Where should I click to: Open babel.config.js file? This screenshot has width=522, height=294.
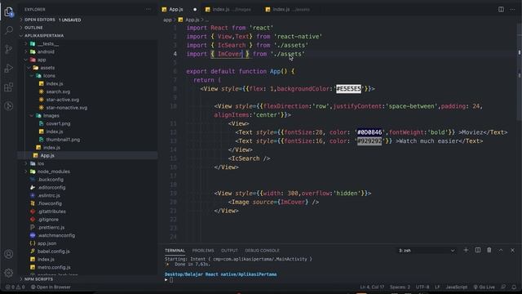(x=53, y=252)
